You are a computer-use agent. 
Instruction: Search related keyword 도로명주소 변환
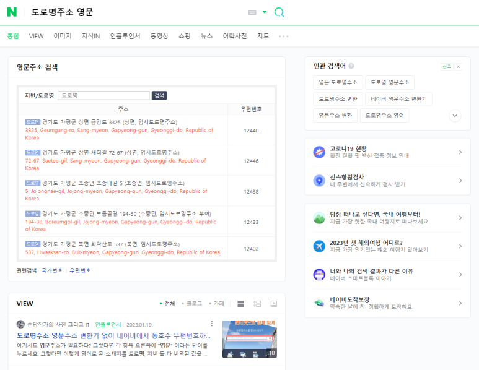point(338,99)
